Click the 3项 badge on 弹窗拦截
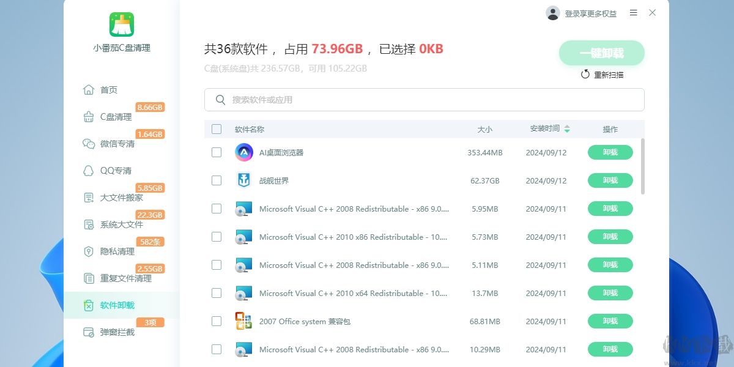734x367 pixels. [150, 322]
